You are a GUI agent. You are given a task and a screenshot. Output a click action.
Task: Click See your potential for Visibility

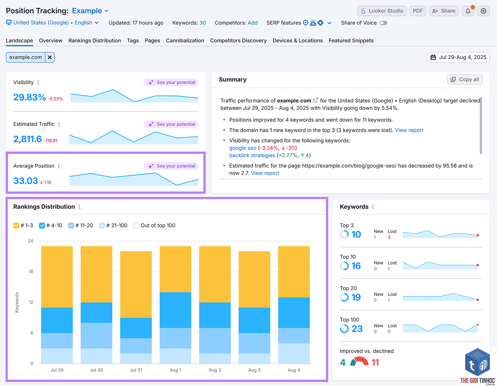171,82
